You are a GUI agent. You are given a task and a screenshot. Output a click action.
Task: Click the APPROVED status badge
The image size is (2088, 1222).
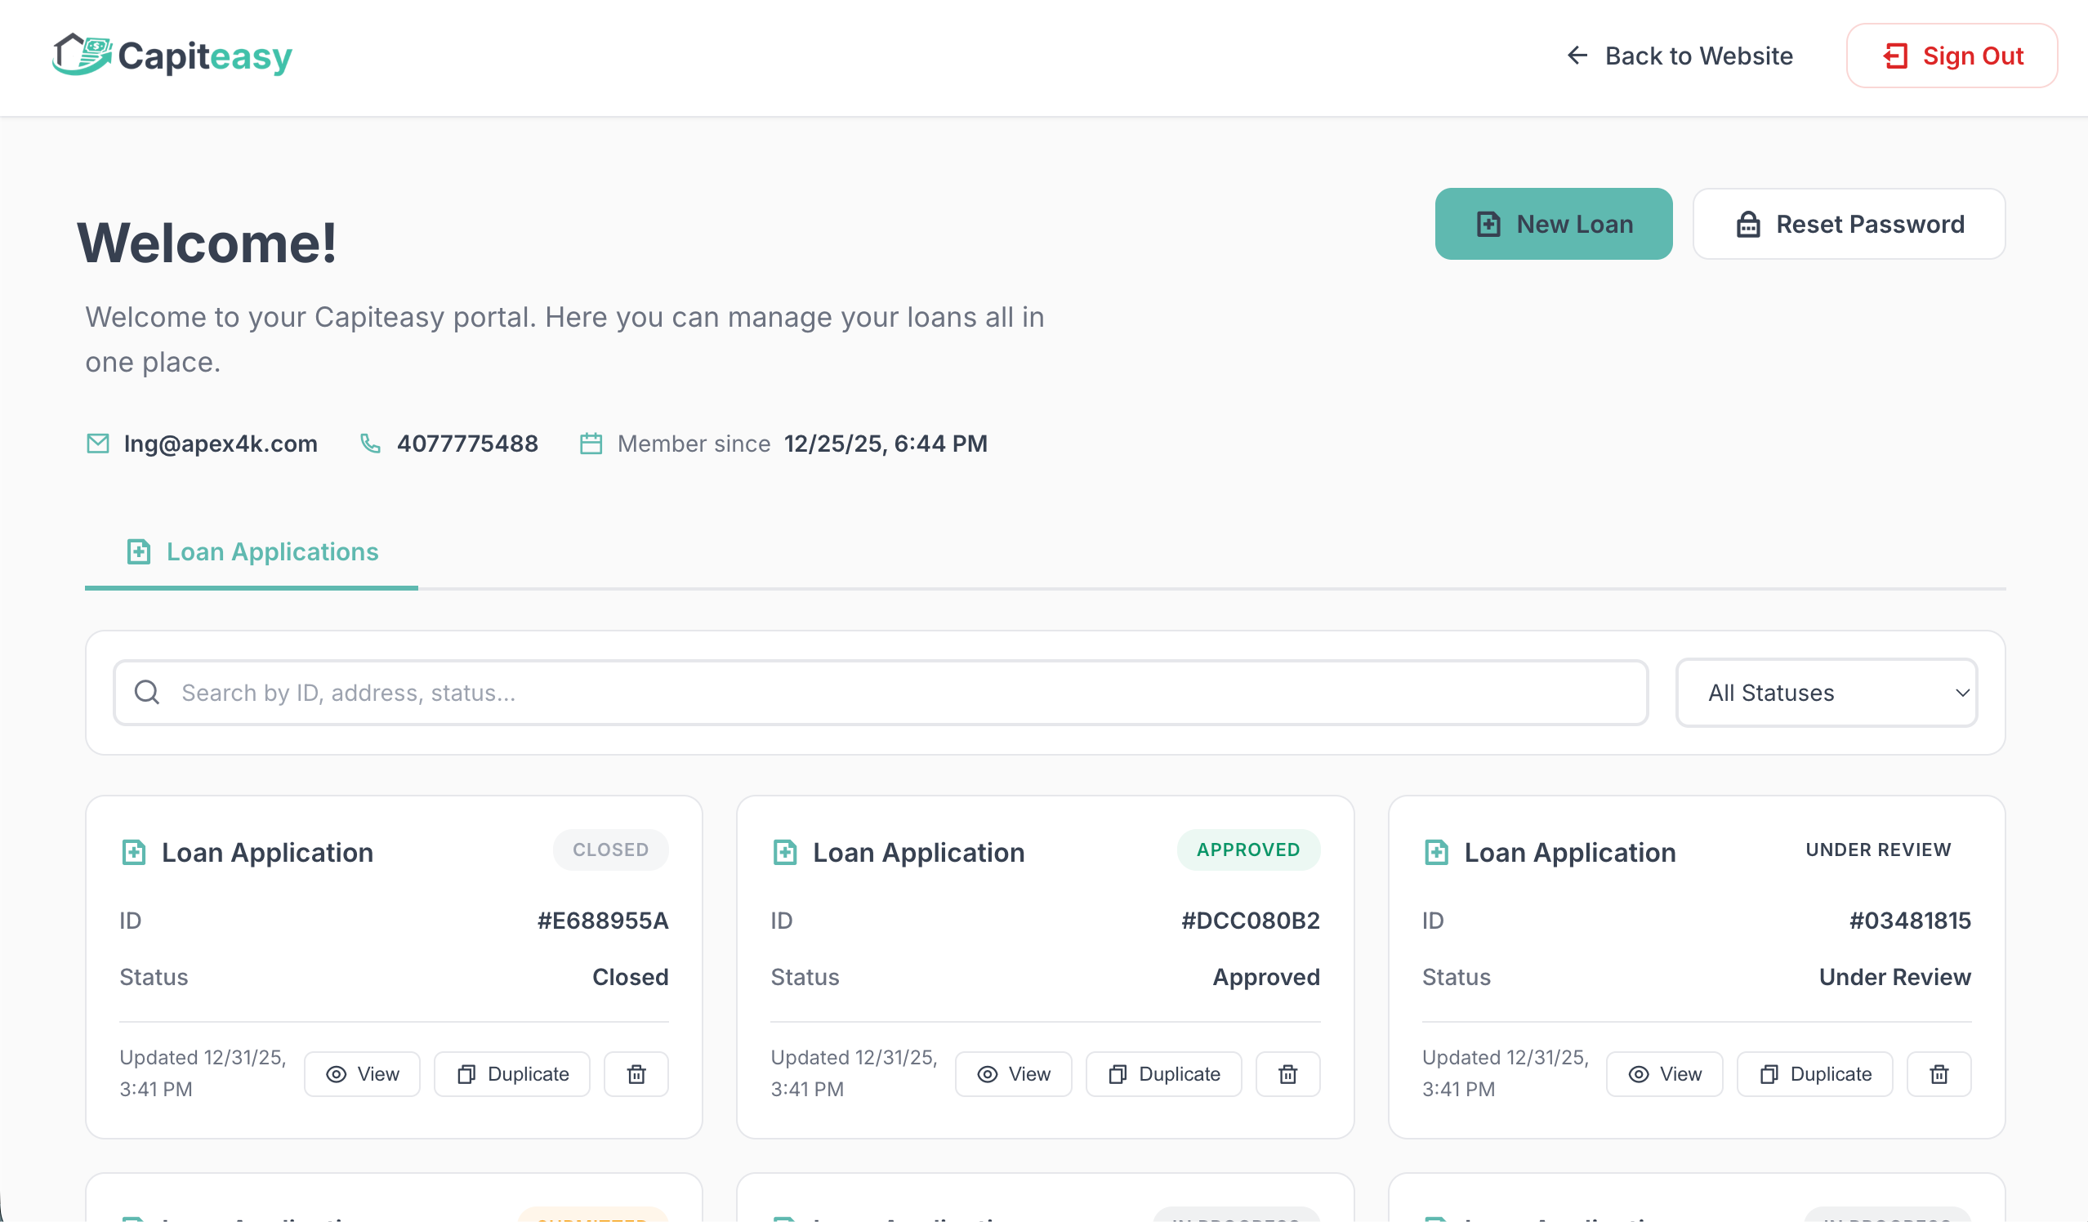click(x=1248, y=850)
